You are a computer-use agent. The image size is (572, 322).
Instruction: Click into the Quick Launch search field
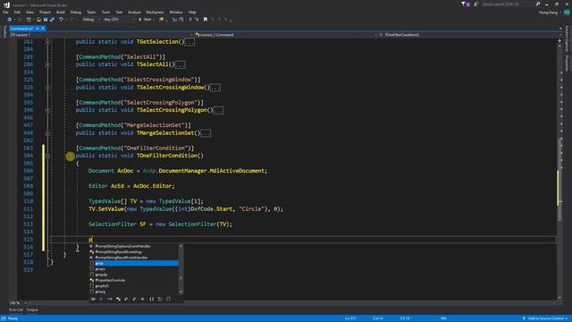point(508,4)
